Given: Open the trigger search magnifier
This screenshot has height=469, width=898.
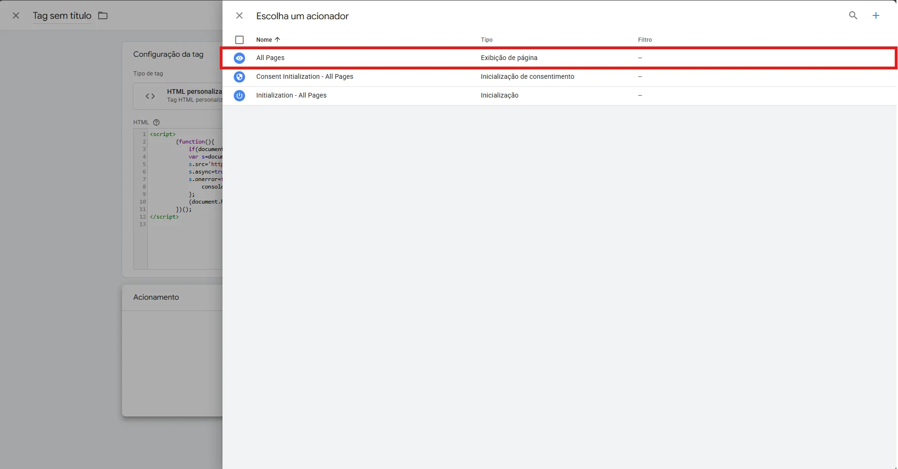Looking at the screenshot, I should click(853, 15).
